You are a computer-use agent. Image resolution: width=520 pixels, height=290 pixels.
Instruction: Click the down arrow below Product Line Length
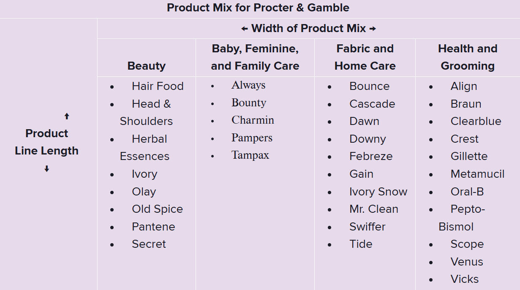pos(47,169)
